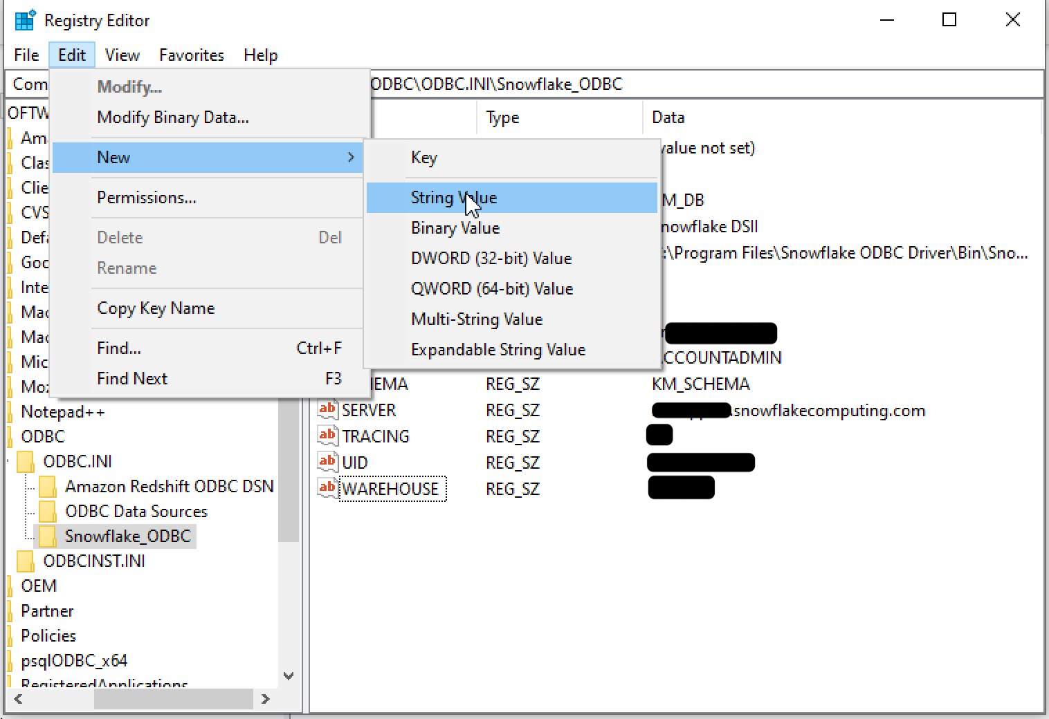Click the WAREHOUSE string value icon
The image size is (1049, 719).
point(327,489)
